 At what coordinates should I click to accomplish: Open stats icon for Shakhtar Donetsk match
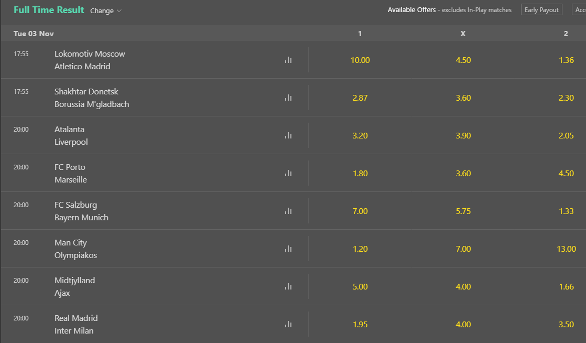(x=288, y=98)
